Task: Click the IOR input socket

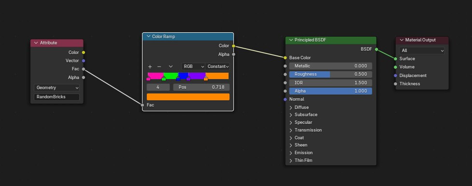Action: [286, 82]
